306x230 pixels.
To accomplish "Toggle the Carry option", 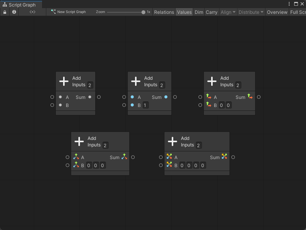I will coord(211,12).
